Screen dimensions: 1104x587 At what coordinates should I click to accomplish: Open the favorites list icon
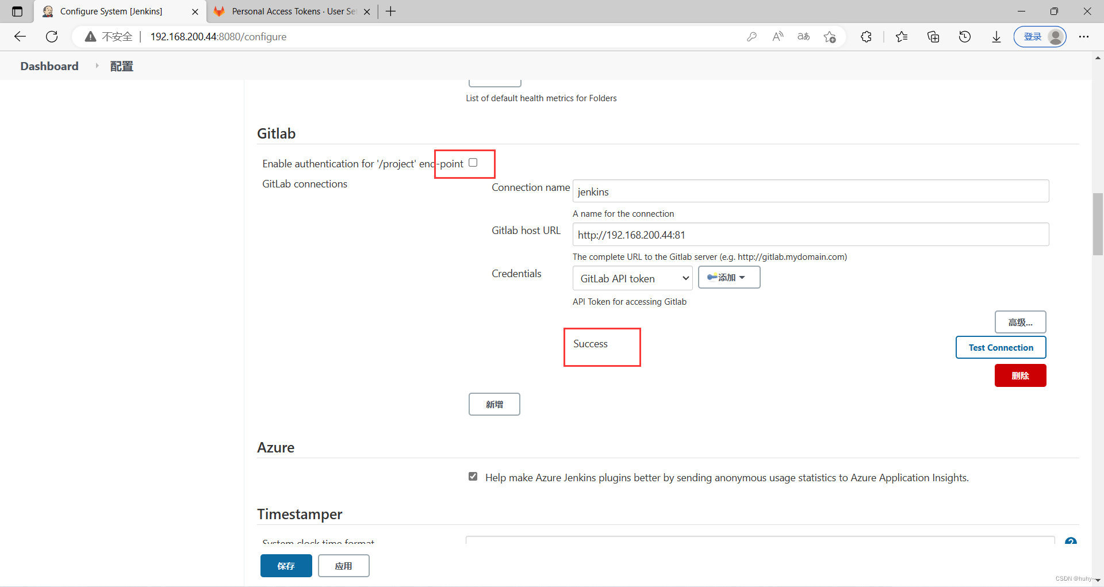(x=902, y=37)
